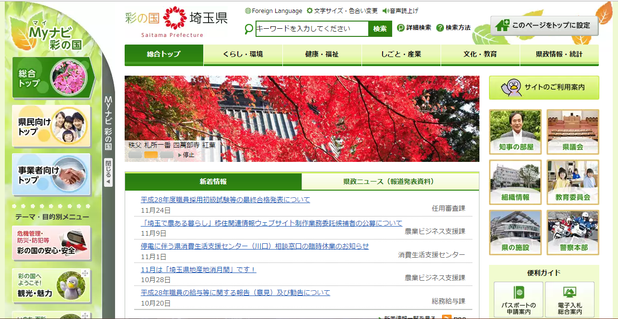
Task: Click the 検索方法 question mark icon
Action: [x=440, y=28]
